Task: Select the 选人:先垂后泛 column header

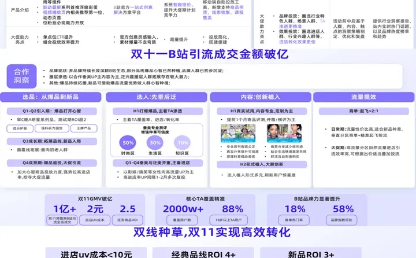Action: [156, 97]
